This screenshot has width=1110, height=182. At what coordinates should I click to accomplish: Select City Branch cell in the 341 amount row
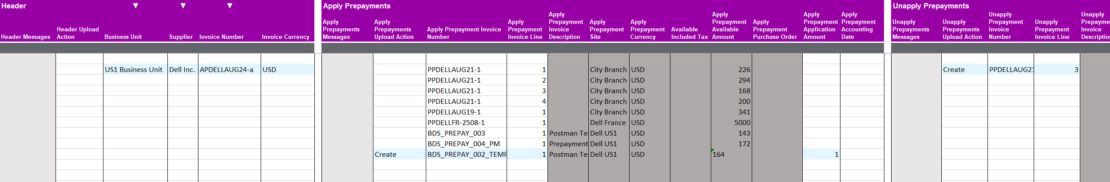point(609,112)
